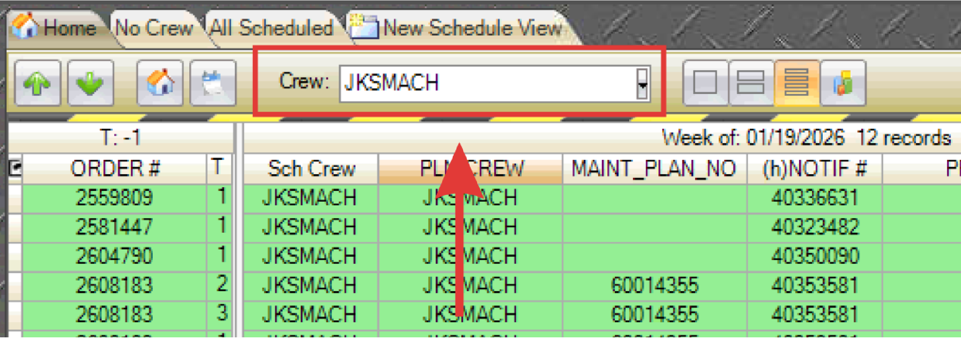Viewport: 961px width, 339px height.
Task: Click the (h)NOTIF # column header
Action: click(x=814, y=169)
